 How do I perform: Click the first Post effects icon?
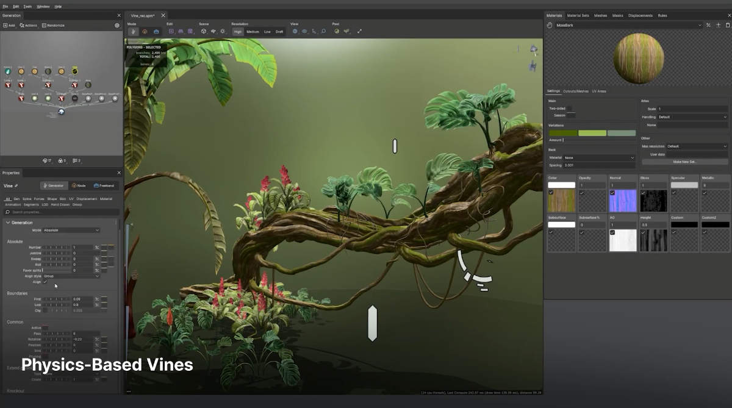pos(337,31)
